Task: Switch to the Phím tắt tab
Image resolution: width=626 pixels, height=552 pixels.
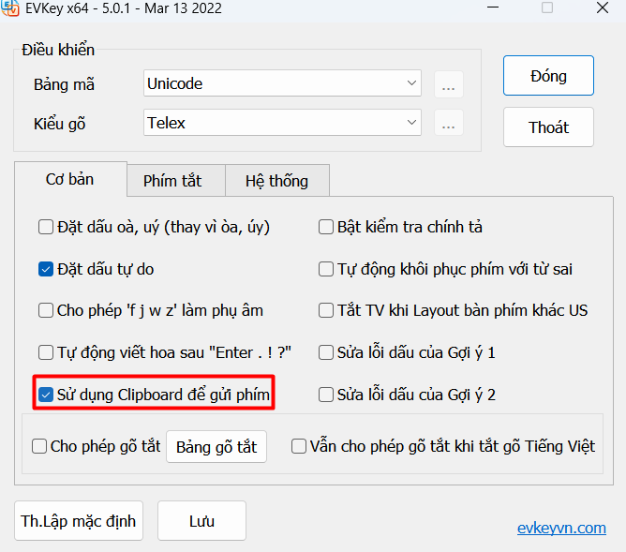Action: coord(172,181)
